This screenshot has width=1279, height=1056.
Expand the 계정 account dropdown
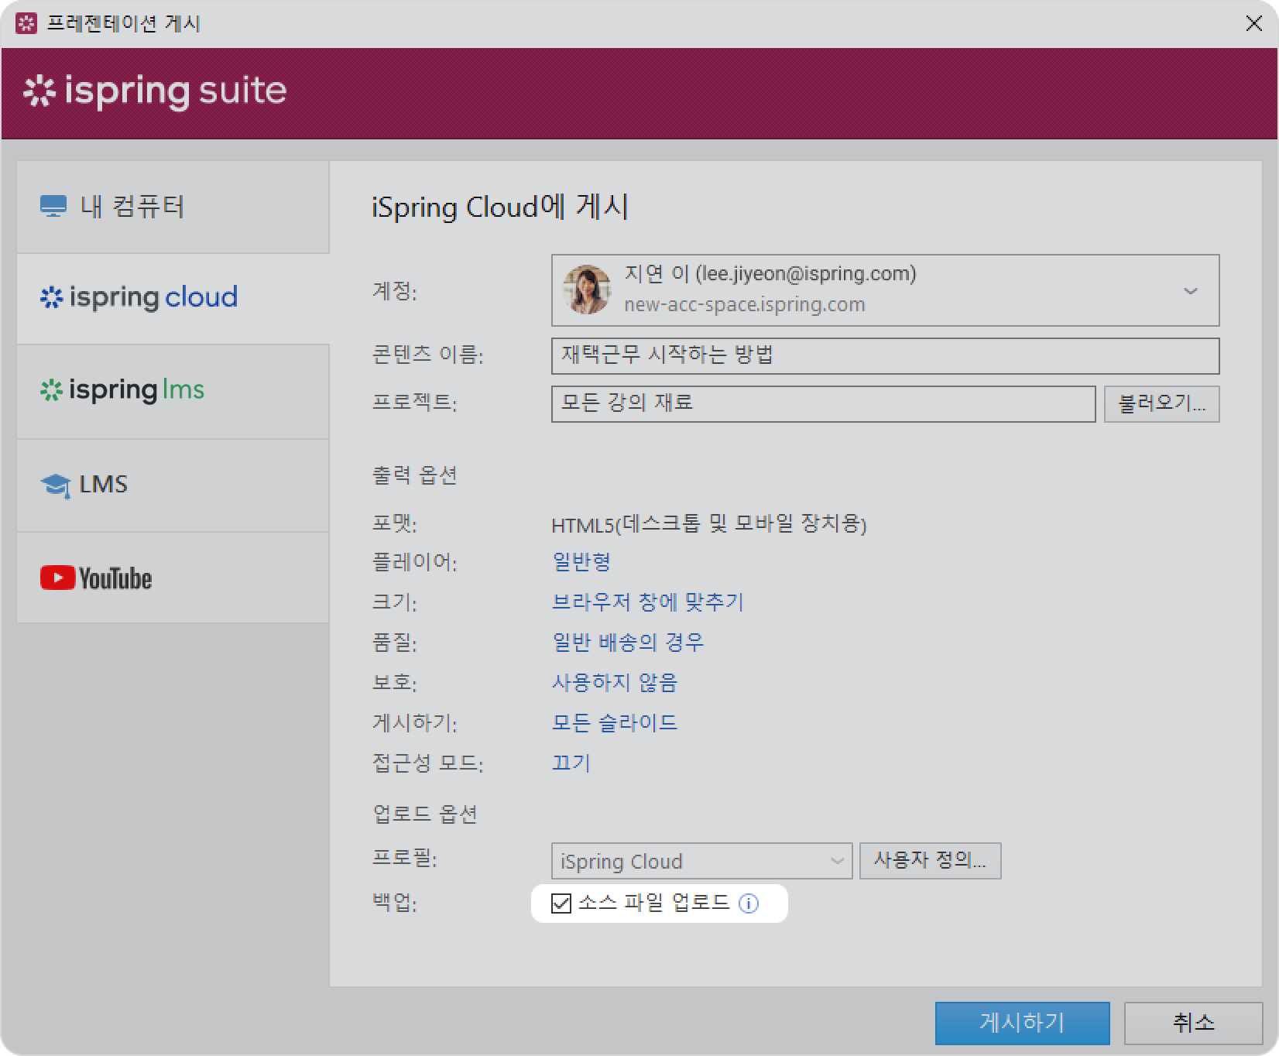(1190, 291)
